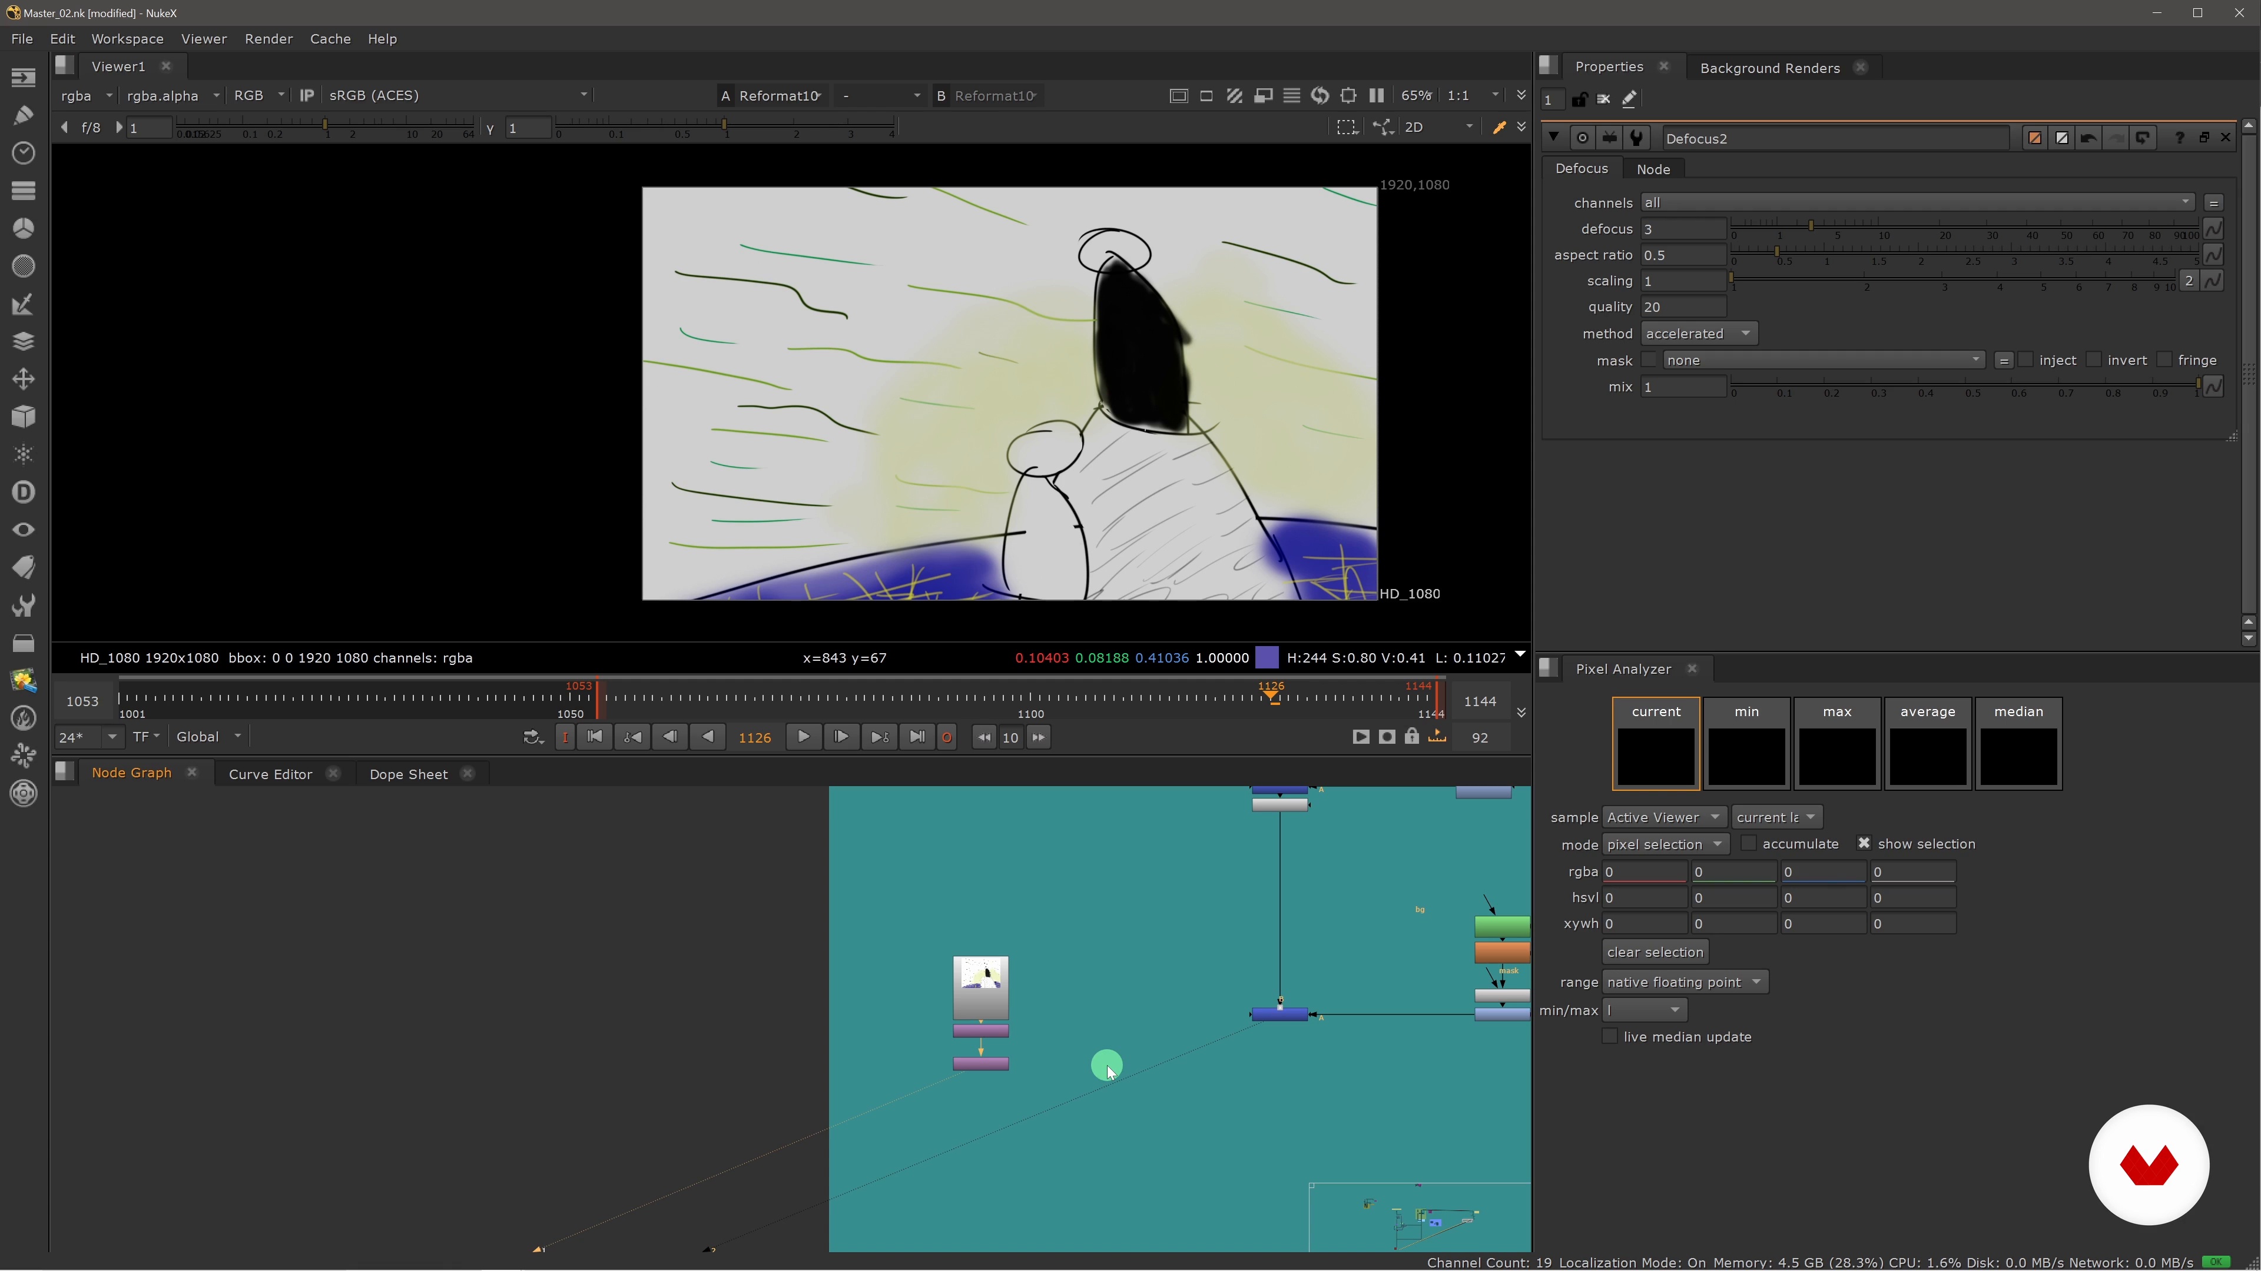Open the Time nodes clock icon
Screen dimensions: 2261x1271
24,152
